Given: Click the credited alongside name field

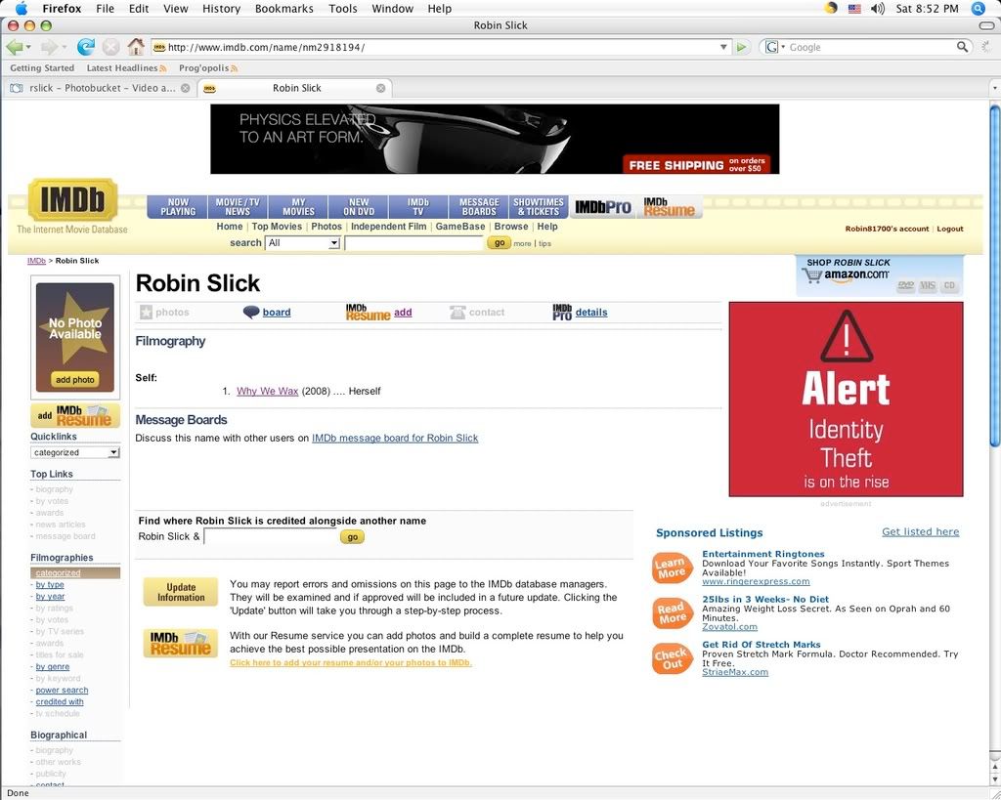Looking at the screenshot, I should click(270, 537).
